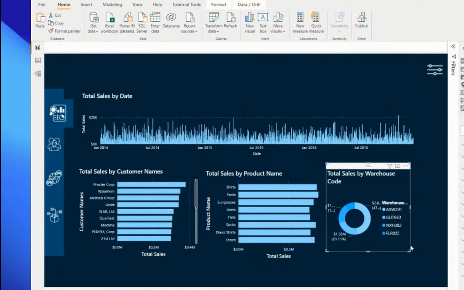Select the globe regions navigation icon
464x290 pixels.
(x=54, y=178)
